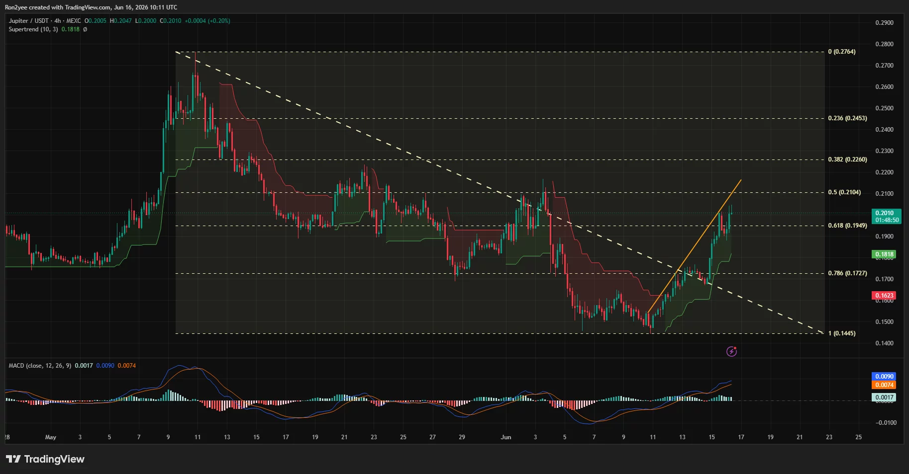Click the 0.2300 price axis label
This screenshot has width=909, height=474.
[884, 151]
